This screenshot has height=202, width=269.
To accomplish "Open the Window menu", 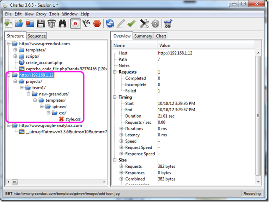I will coord(70,14).
